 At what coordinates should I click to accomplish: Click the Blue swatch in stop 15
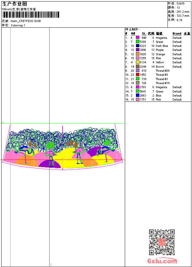click(137, 96)
